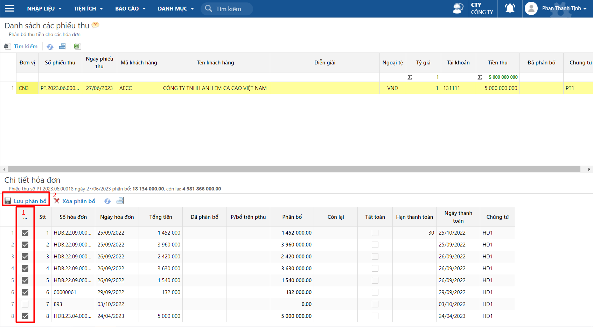Click the Xóa phân bổ button

tap(75, 201)
